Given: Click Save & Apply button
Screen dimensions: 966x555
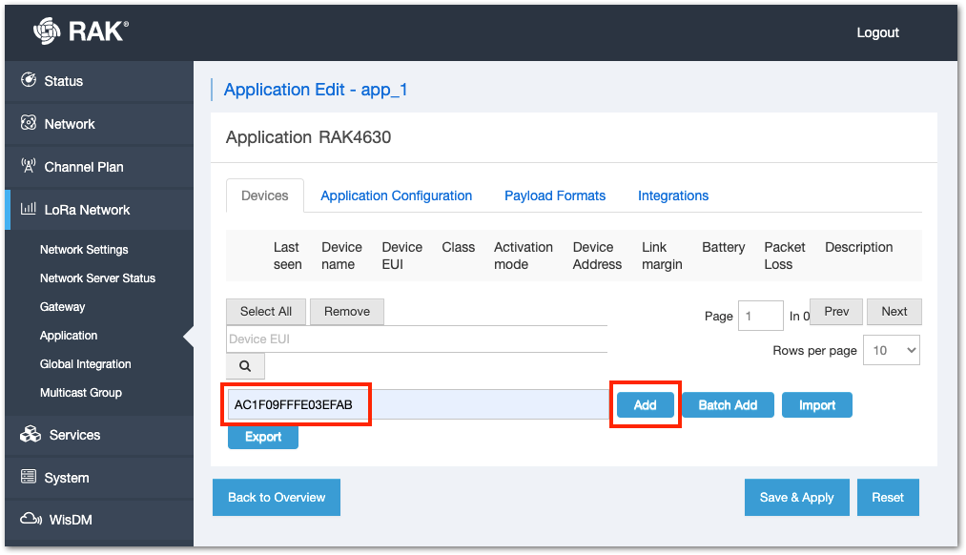Looking at the screenshot, I should (x=796, y=497).
